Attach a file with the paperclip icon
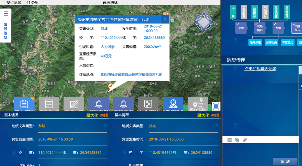 pos(245,140)
